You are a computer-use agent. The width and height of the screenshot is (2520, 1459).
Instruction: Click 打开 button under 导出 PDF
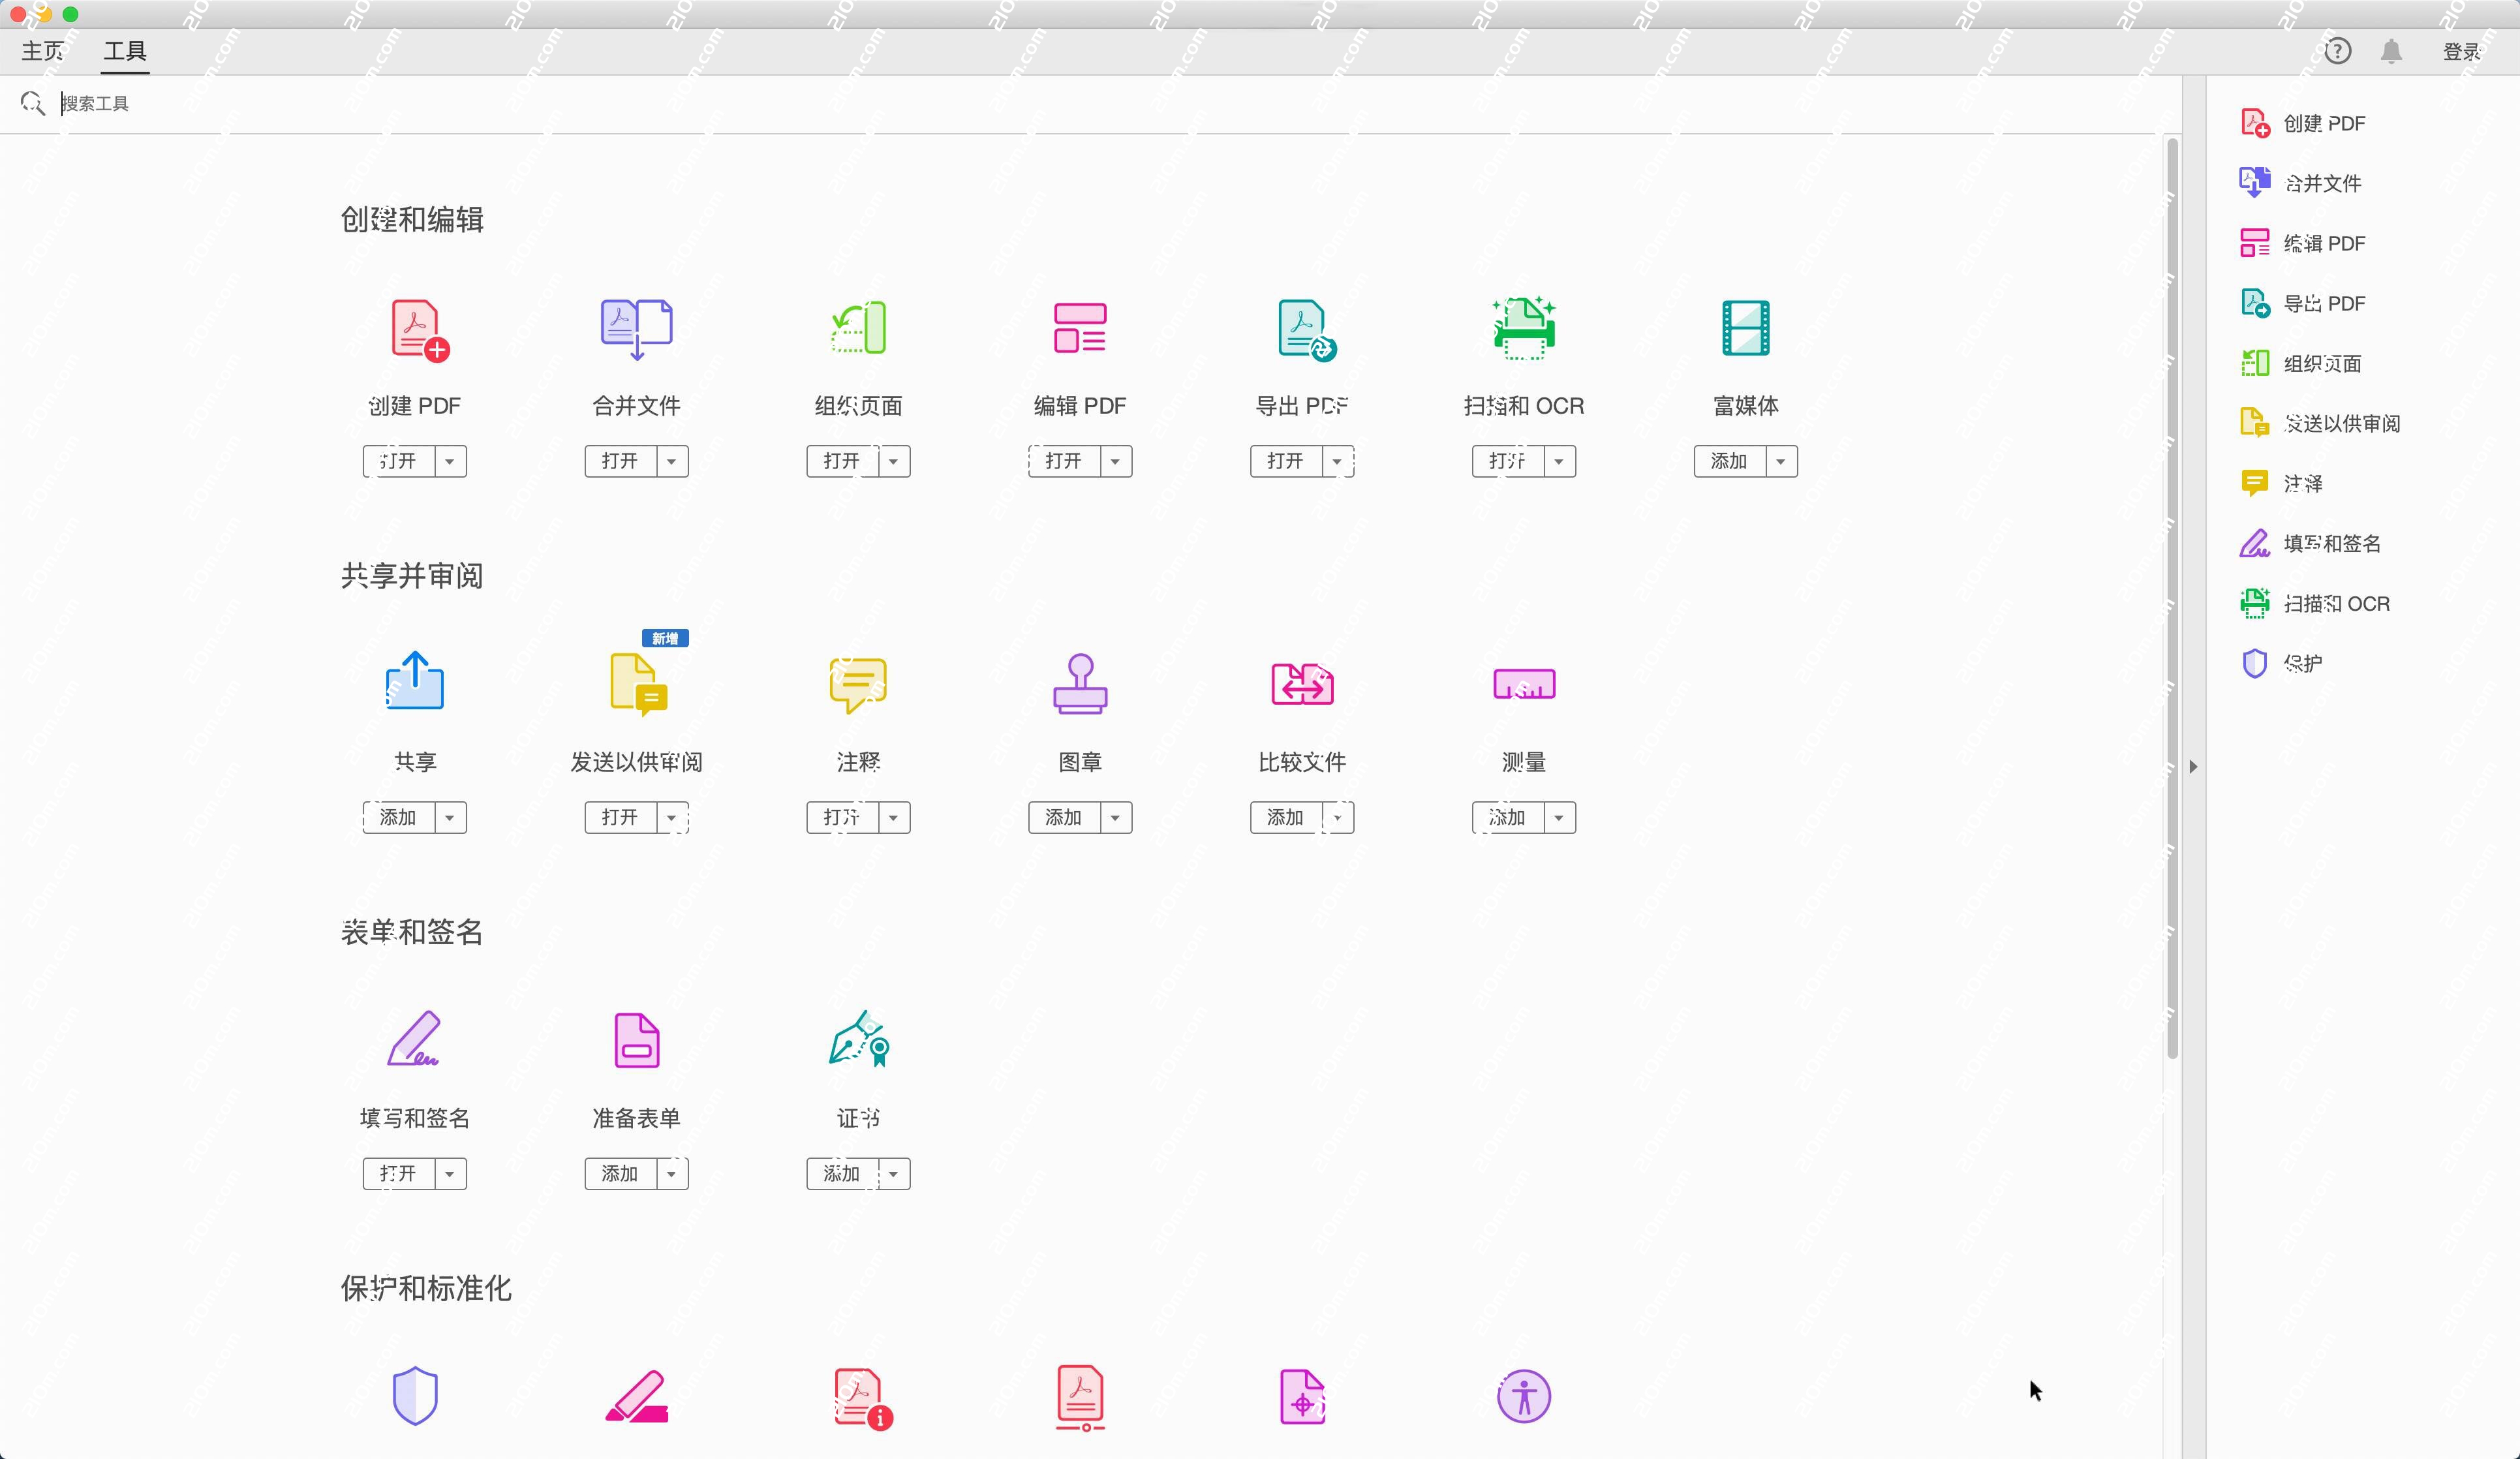click(x=1286, y=461)
